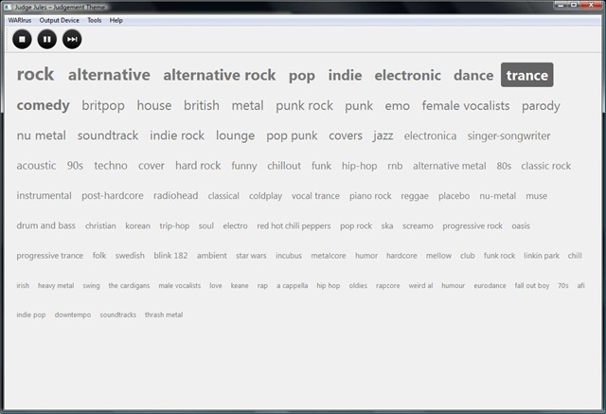606x414 pixels.
Task: Stop playback with the stop button
Action: click(22, 39)
